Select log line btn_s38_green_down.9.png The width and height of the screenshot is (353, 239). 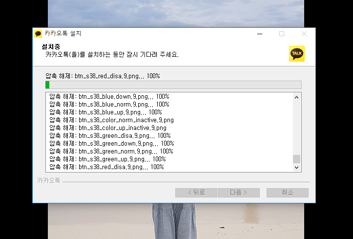[112, 144]
